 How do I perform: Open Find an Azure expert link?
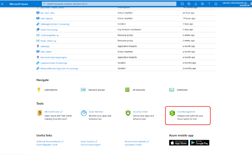91,145
